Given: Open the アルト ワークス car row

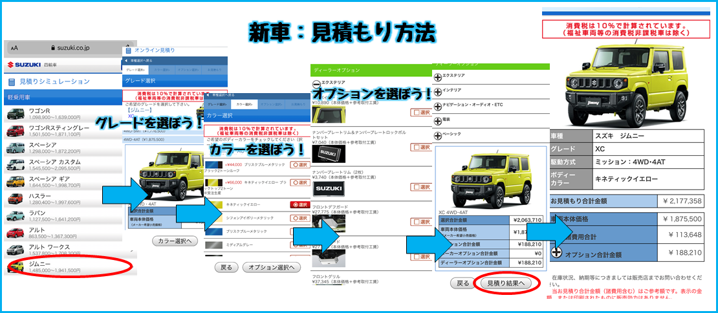Looking at the screenshot, I should click(63, 250).
